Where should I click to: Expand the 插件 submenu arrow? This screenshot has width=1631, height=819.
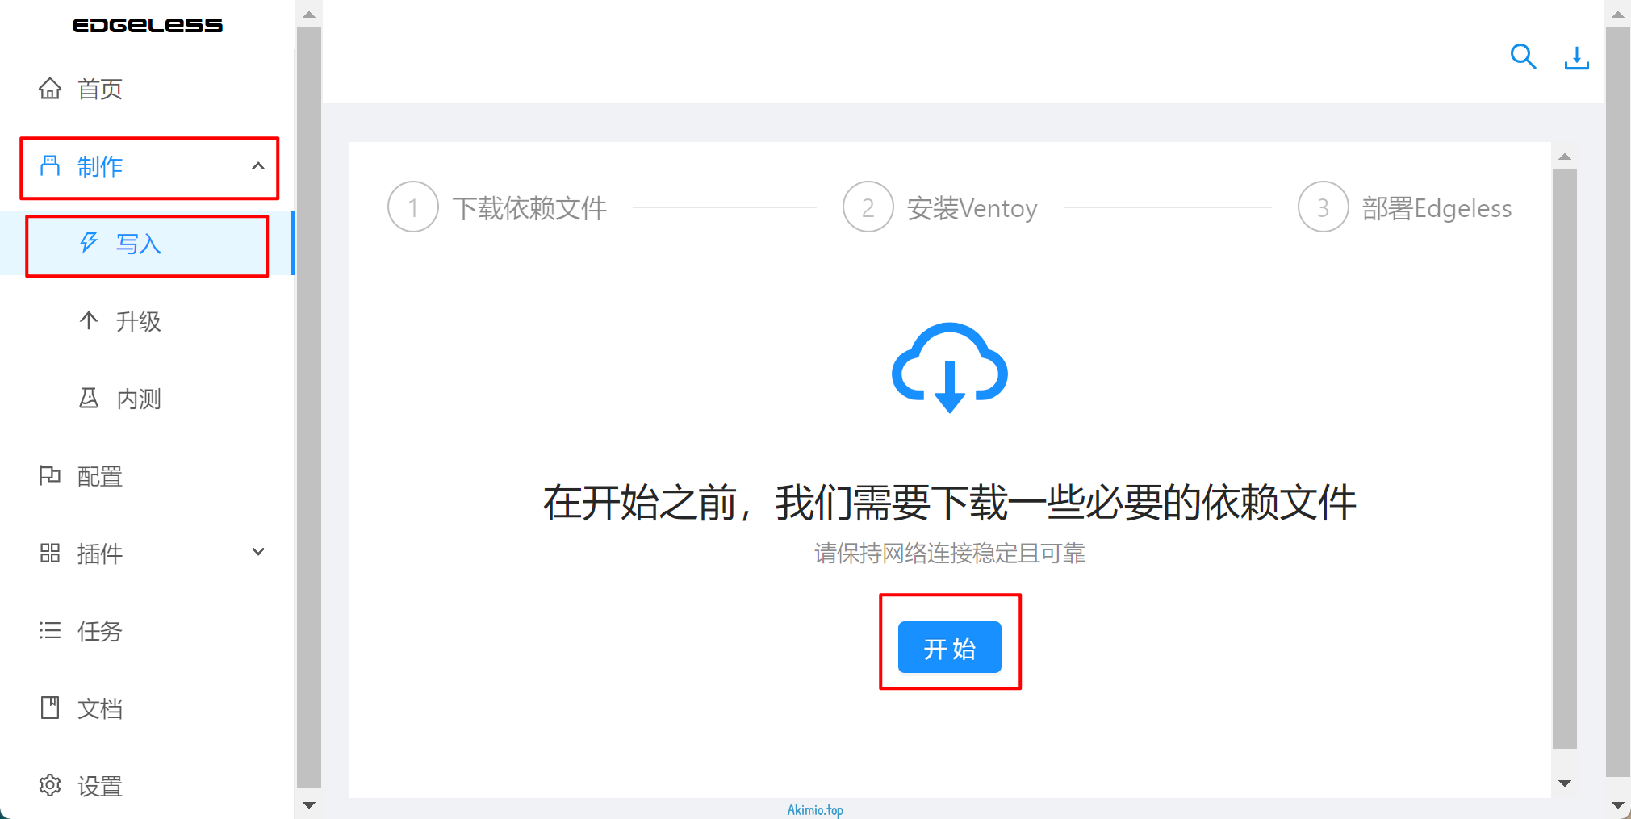point(258,553)
